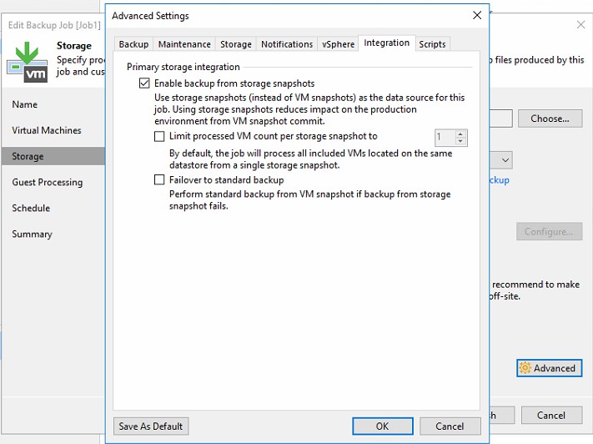Click the green VM storage icon
The width and height of the screenshot is (593, 444).
click(27, 60)
